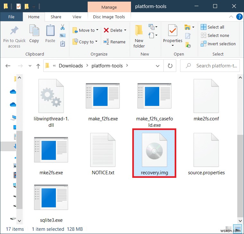Click the Properties checkmark icon
This screenshot has height=234, width=244.
click(173, 30)
